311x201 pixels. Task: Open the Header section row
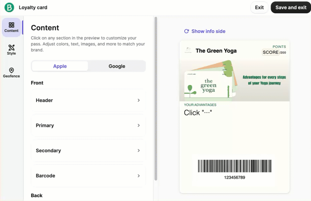(88, 100)
